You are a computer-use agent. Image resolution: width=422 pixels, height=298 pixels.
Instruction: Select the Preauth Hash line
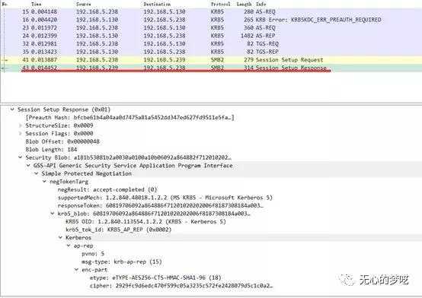(130, 117)
